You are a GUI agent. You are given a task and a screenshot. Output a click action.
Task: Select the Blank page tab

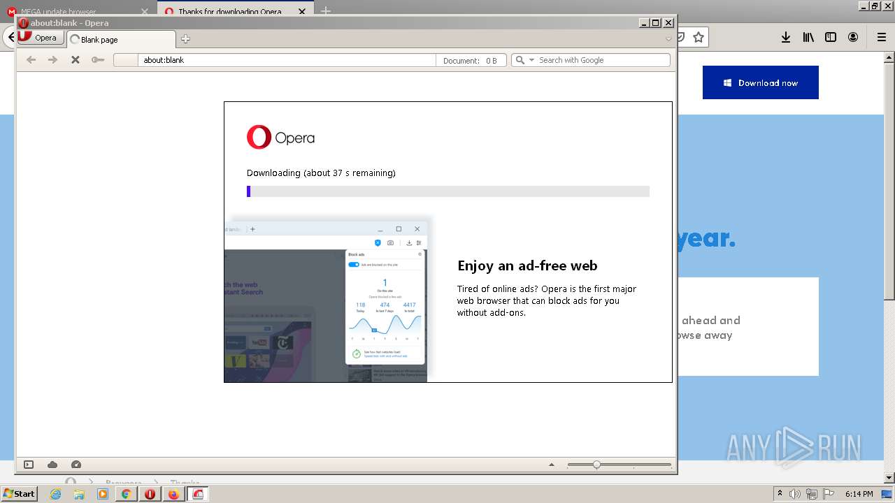coord(120,40)
